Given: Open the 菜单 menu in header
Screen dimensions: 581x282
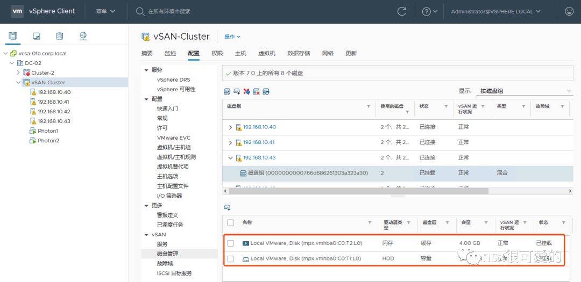Looking at the screenshot, I should [105, 11].
